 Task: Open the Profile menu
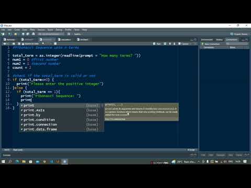pos(68,30)
